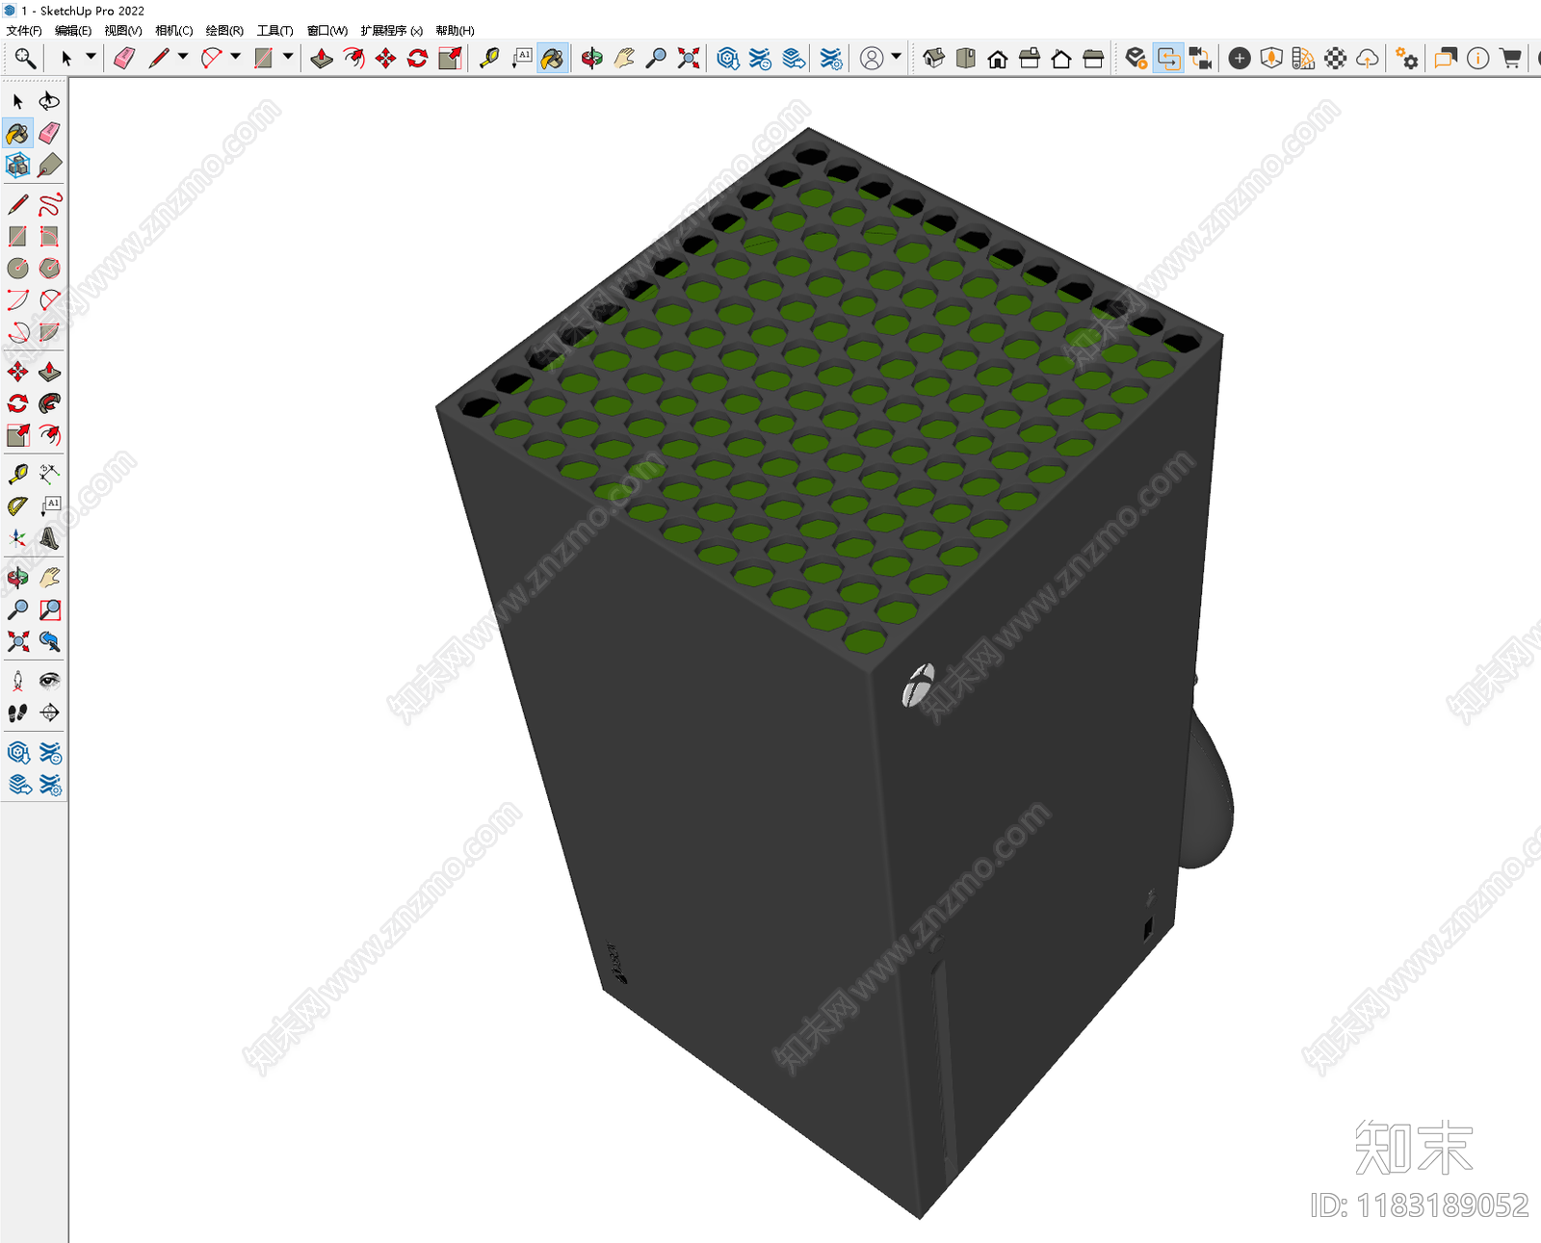This screenshot has height=1243, width=1541.
Task: Select the Axes tool in left toolbar
Action: click(17, 538)
